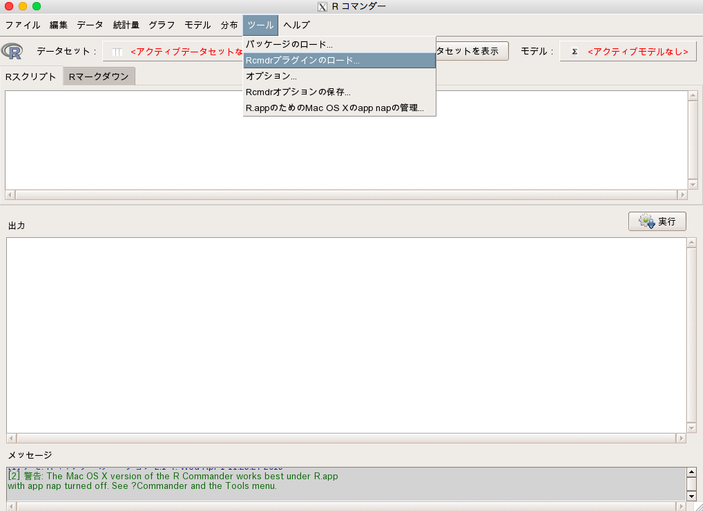Image resolution: width=703 pixels, height=511 pixels.
Task: Open the データ menu
Action: (x=90, y=25)
